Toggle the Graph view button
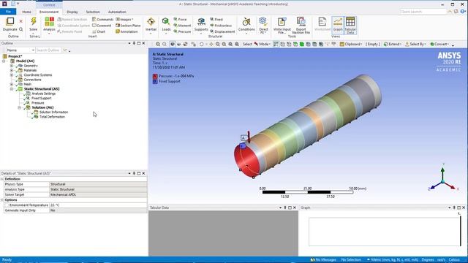This screenshot has height=263, width=468. tap(338, 25)
